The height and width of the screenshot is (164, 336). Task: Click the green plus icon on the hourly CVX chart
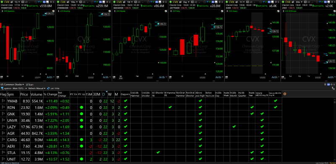point(226,2)
